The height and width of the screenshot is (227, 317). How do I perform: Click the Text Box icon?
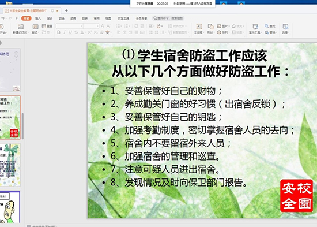[199, 27]
